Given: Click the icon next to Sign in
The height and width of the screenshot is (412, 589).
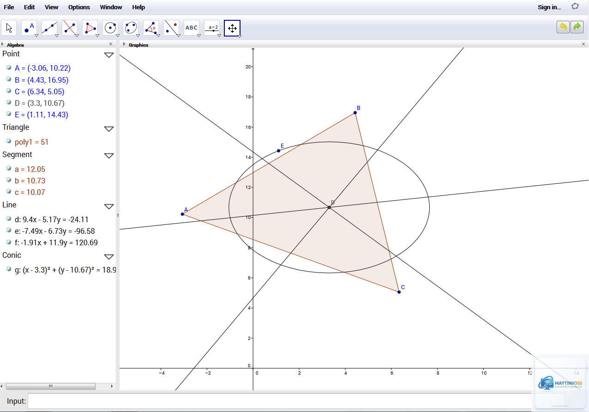Looking at the screenshot, I should click(575, 6).
